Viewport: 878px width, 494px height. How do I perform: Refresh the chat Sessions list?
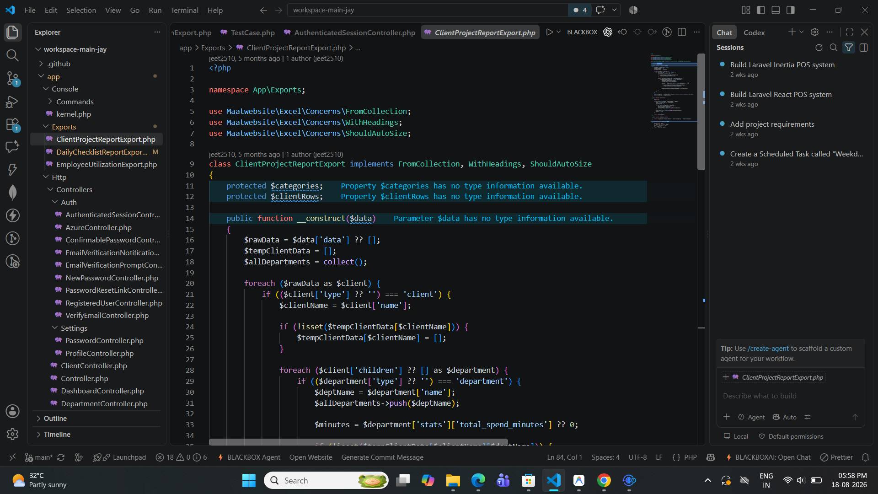click(819, 48)
